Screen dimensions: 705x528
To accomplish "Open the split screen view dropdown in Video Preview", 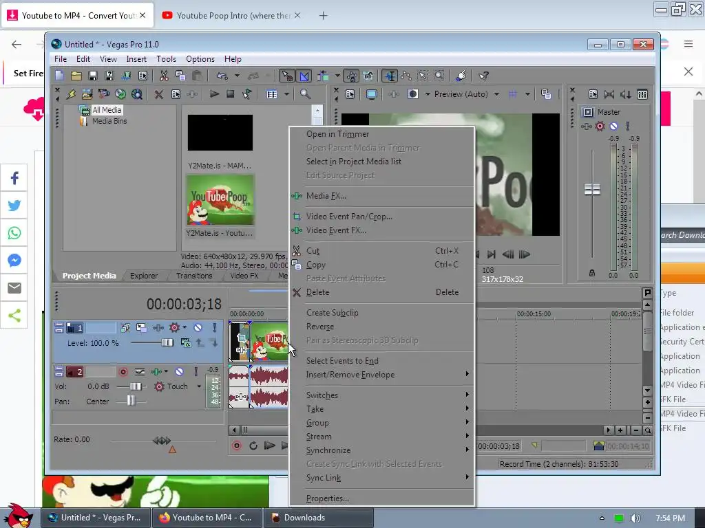I will click(428, 94).
